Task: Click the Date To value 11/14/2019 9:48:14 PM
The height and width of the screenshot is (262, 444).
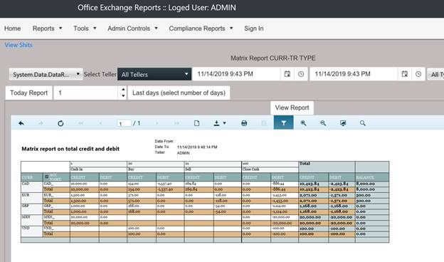Action: 197,147
